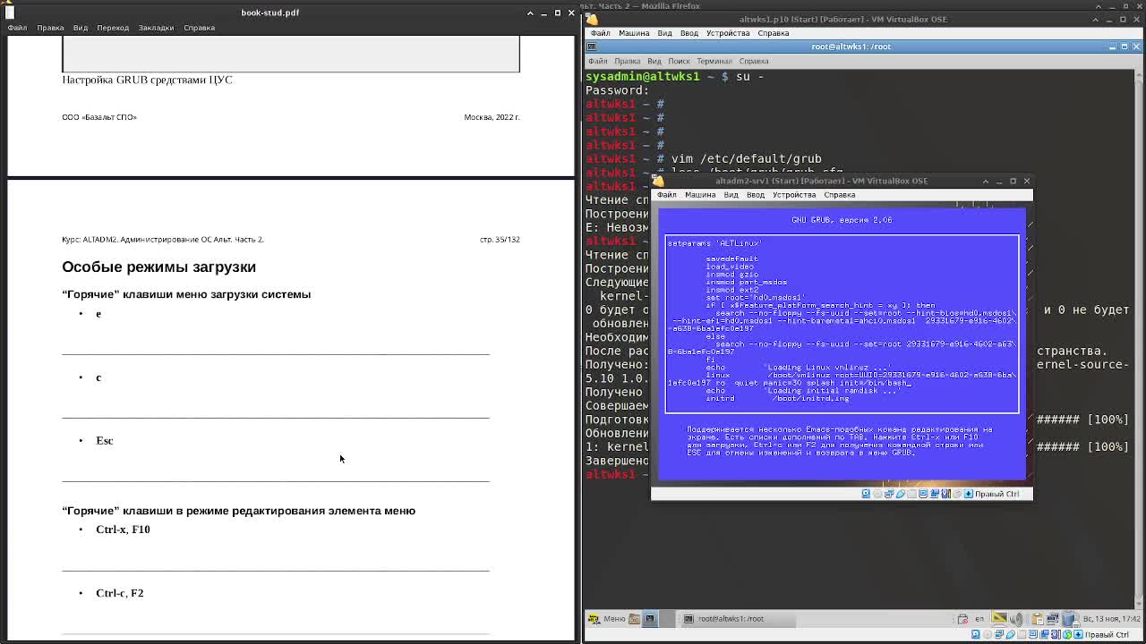Click the clock showing Вс, 13 ноя, 17:42
1146x644 pixels.
[1112, 619]
